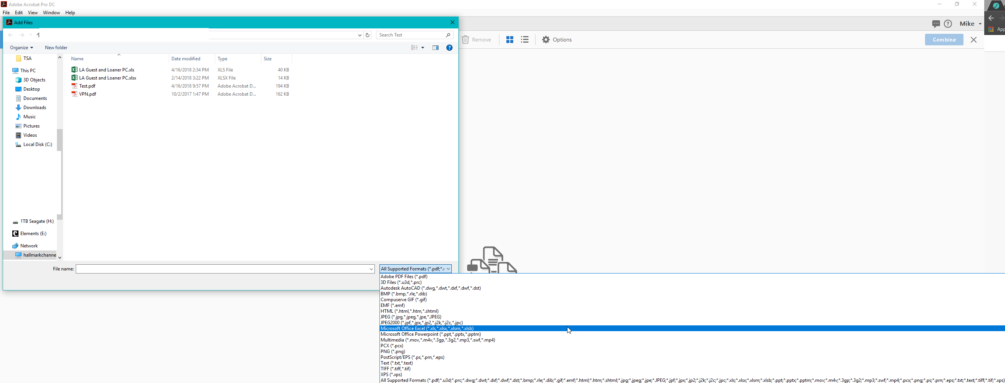Open the Help menu
1005x383 pixels.
pos(70,12)
